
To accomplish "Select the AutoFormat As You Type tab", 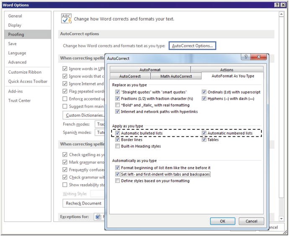I will (x=233, y=76).
